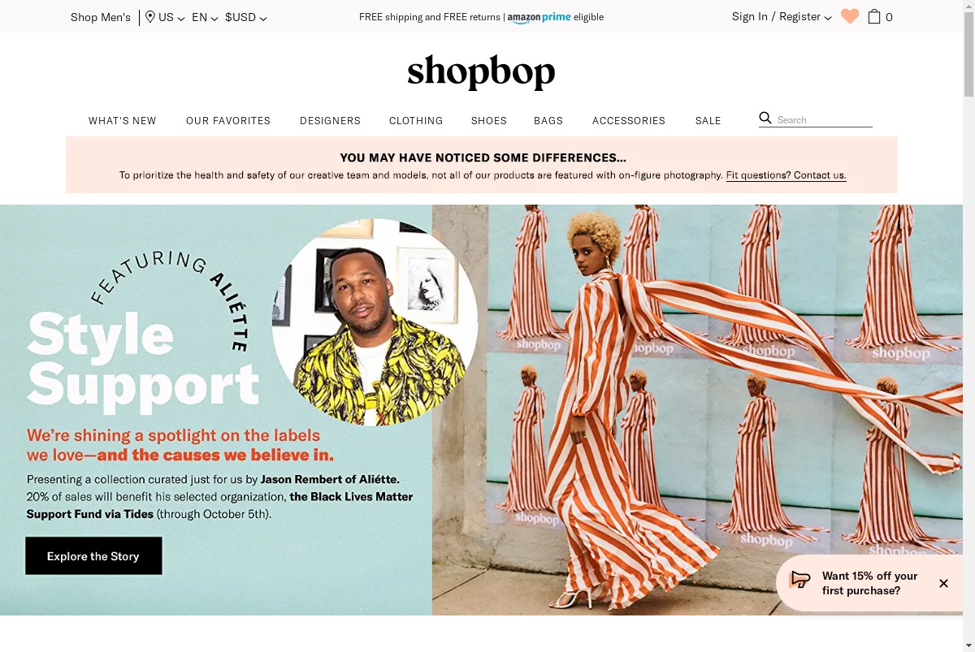
Task: Click the search magnifying glass icon
Action: click(x=765, y=119)
